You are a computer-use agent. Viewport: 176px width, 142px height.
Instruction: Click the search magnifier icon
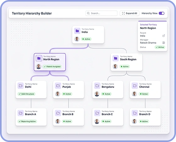pos(88,13)
